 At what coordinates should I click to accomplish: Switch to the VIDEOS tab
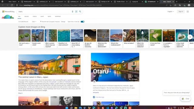[35, 16]
